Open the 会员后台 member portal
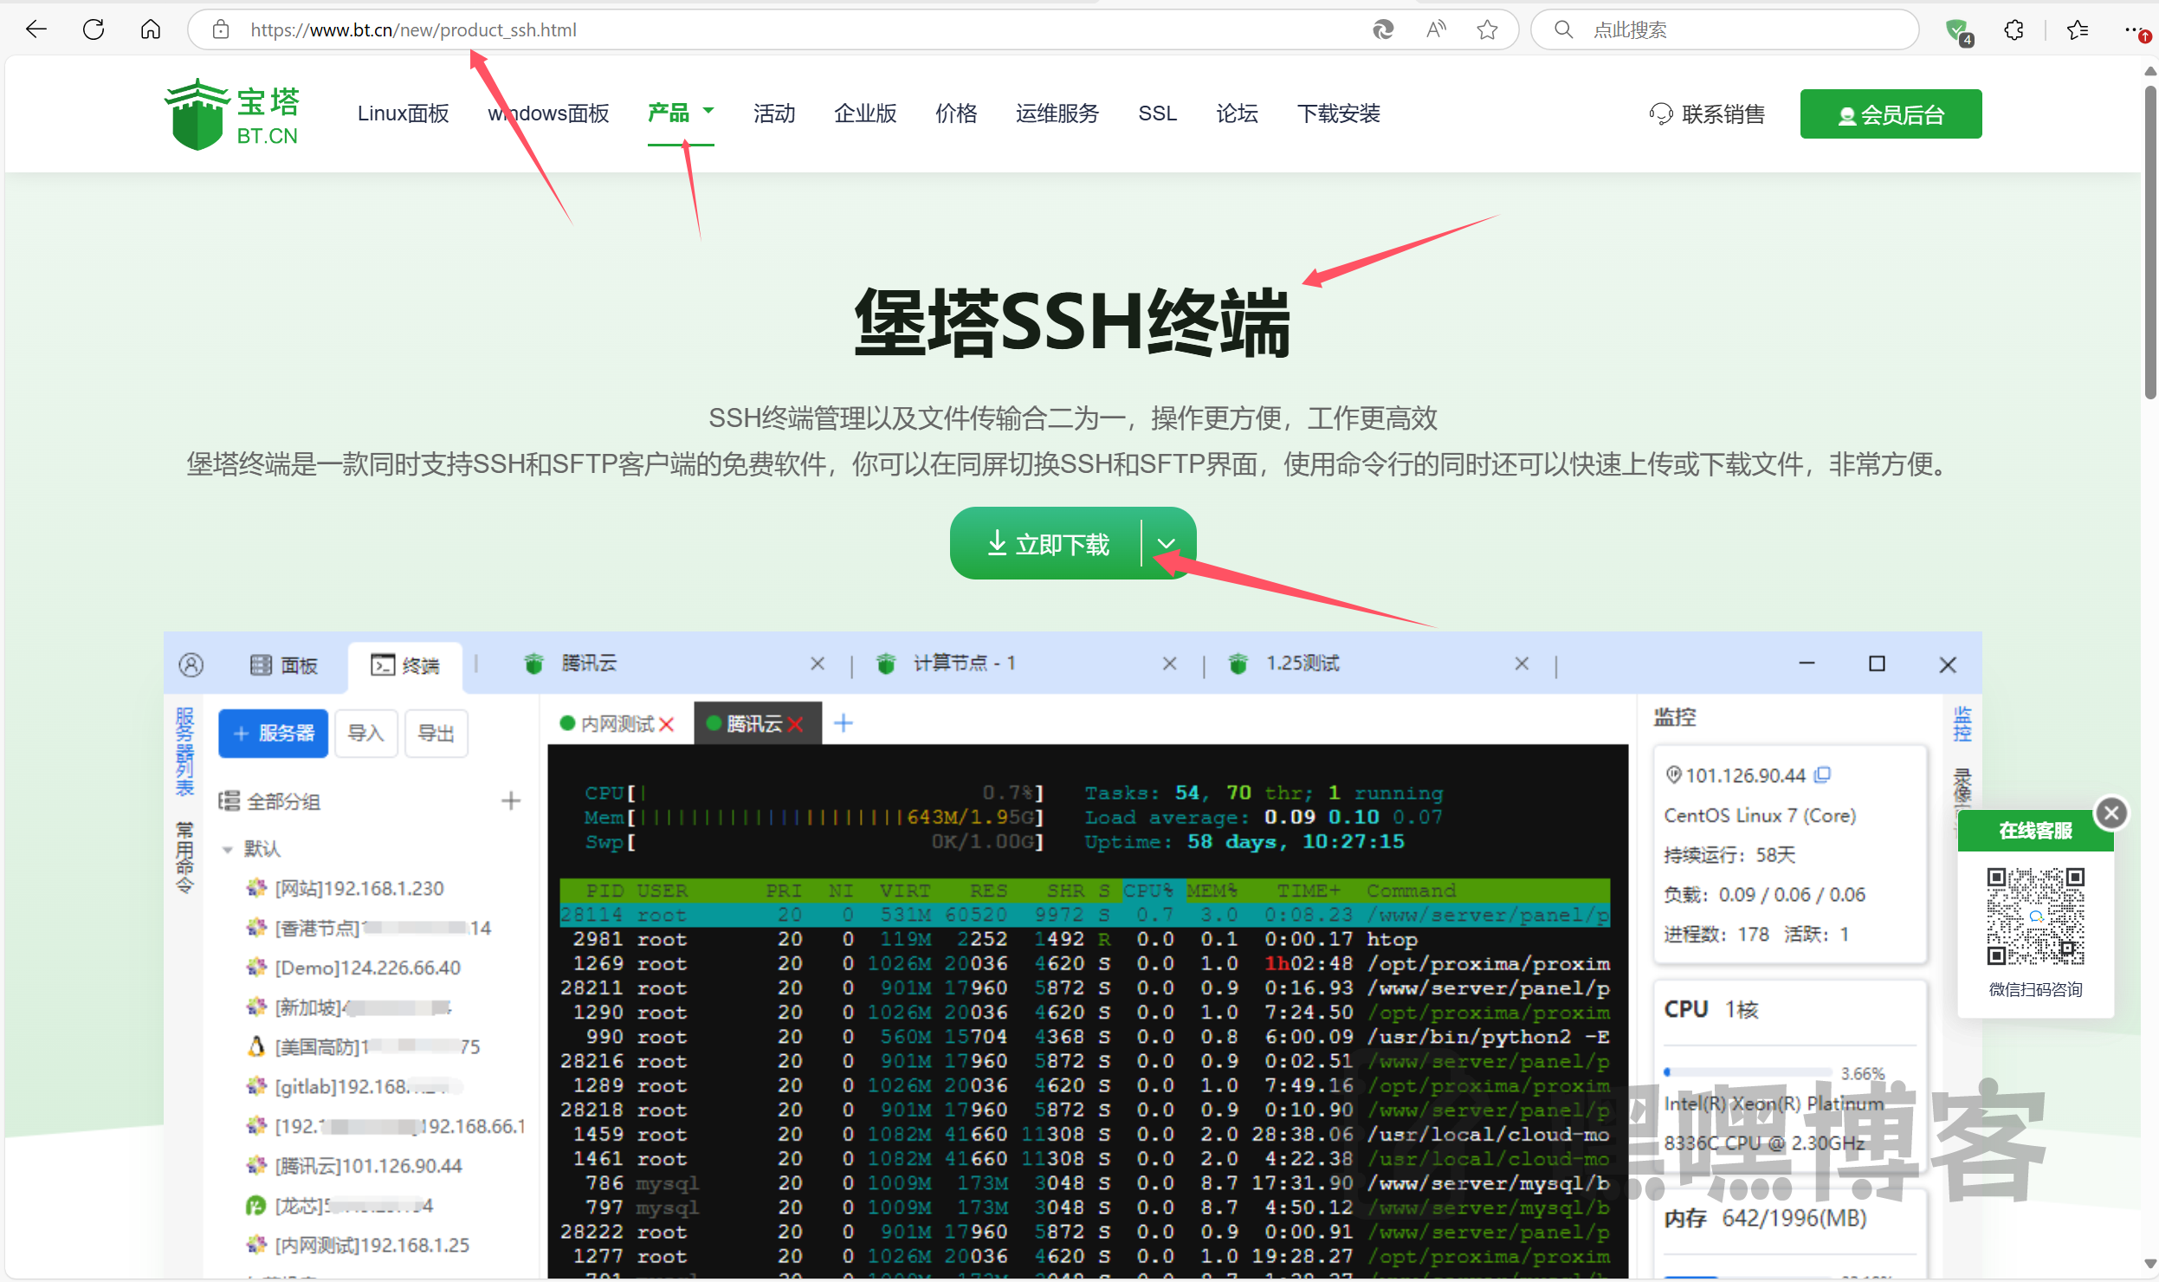 (x=1891, y=113)
